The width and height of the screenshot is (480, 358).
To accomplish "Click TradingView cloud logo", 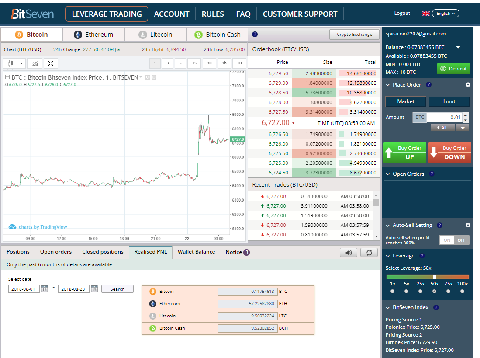I will point(12,226).
